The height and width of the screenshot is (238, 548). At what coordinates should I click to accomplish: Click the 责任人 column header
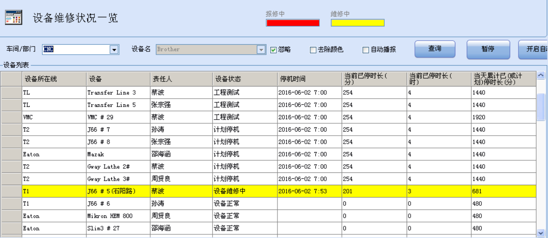[x=181, y=79]
